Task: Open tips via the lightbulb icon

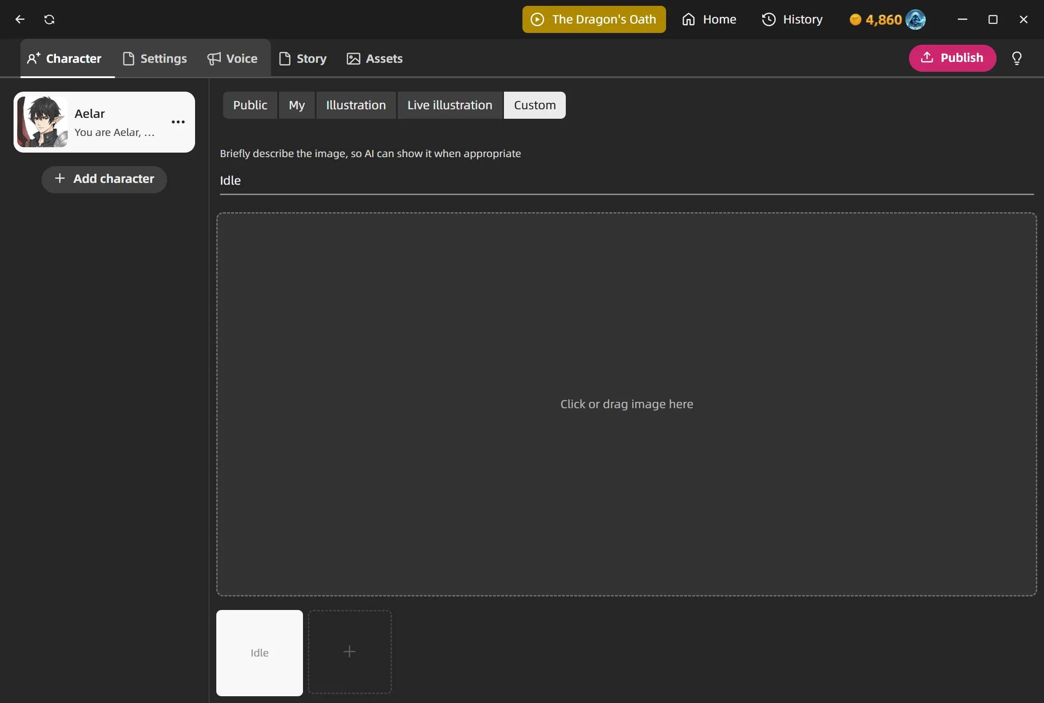Action: pos(1017,58)
